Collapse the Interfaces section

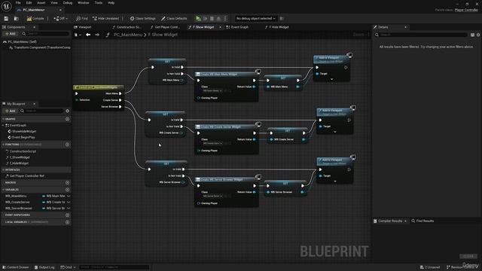click(3, 169)
